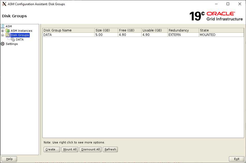Collapse the Disk Groups tree node
Image resolution: width=246 pixels, height=163 pixels.
[2, 35]
